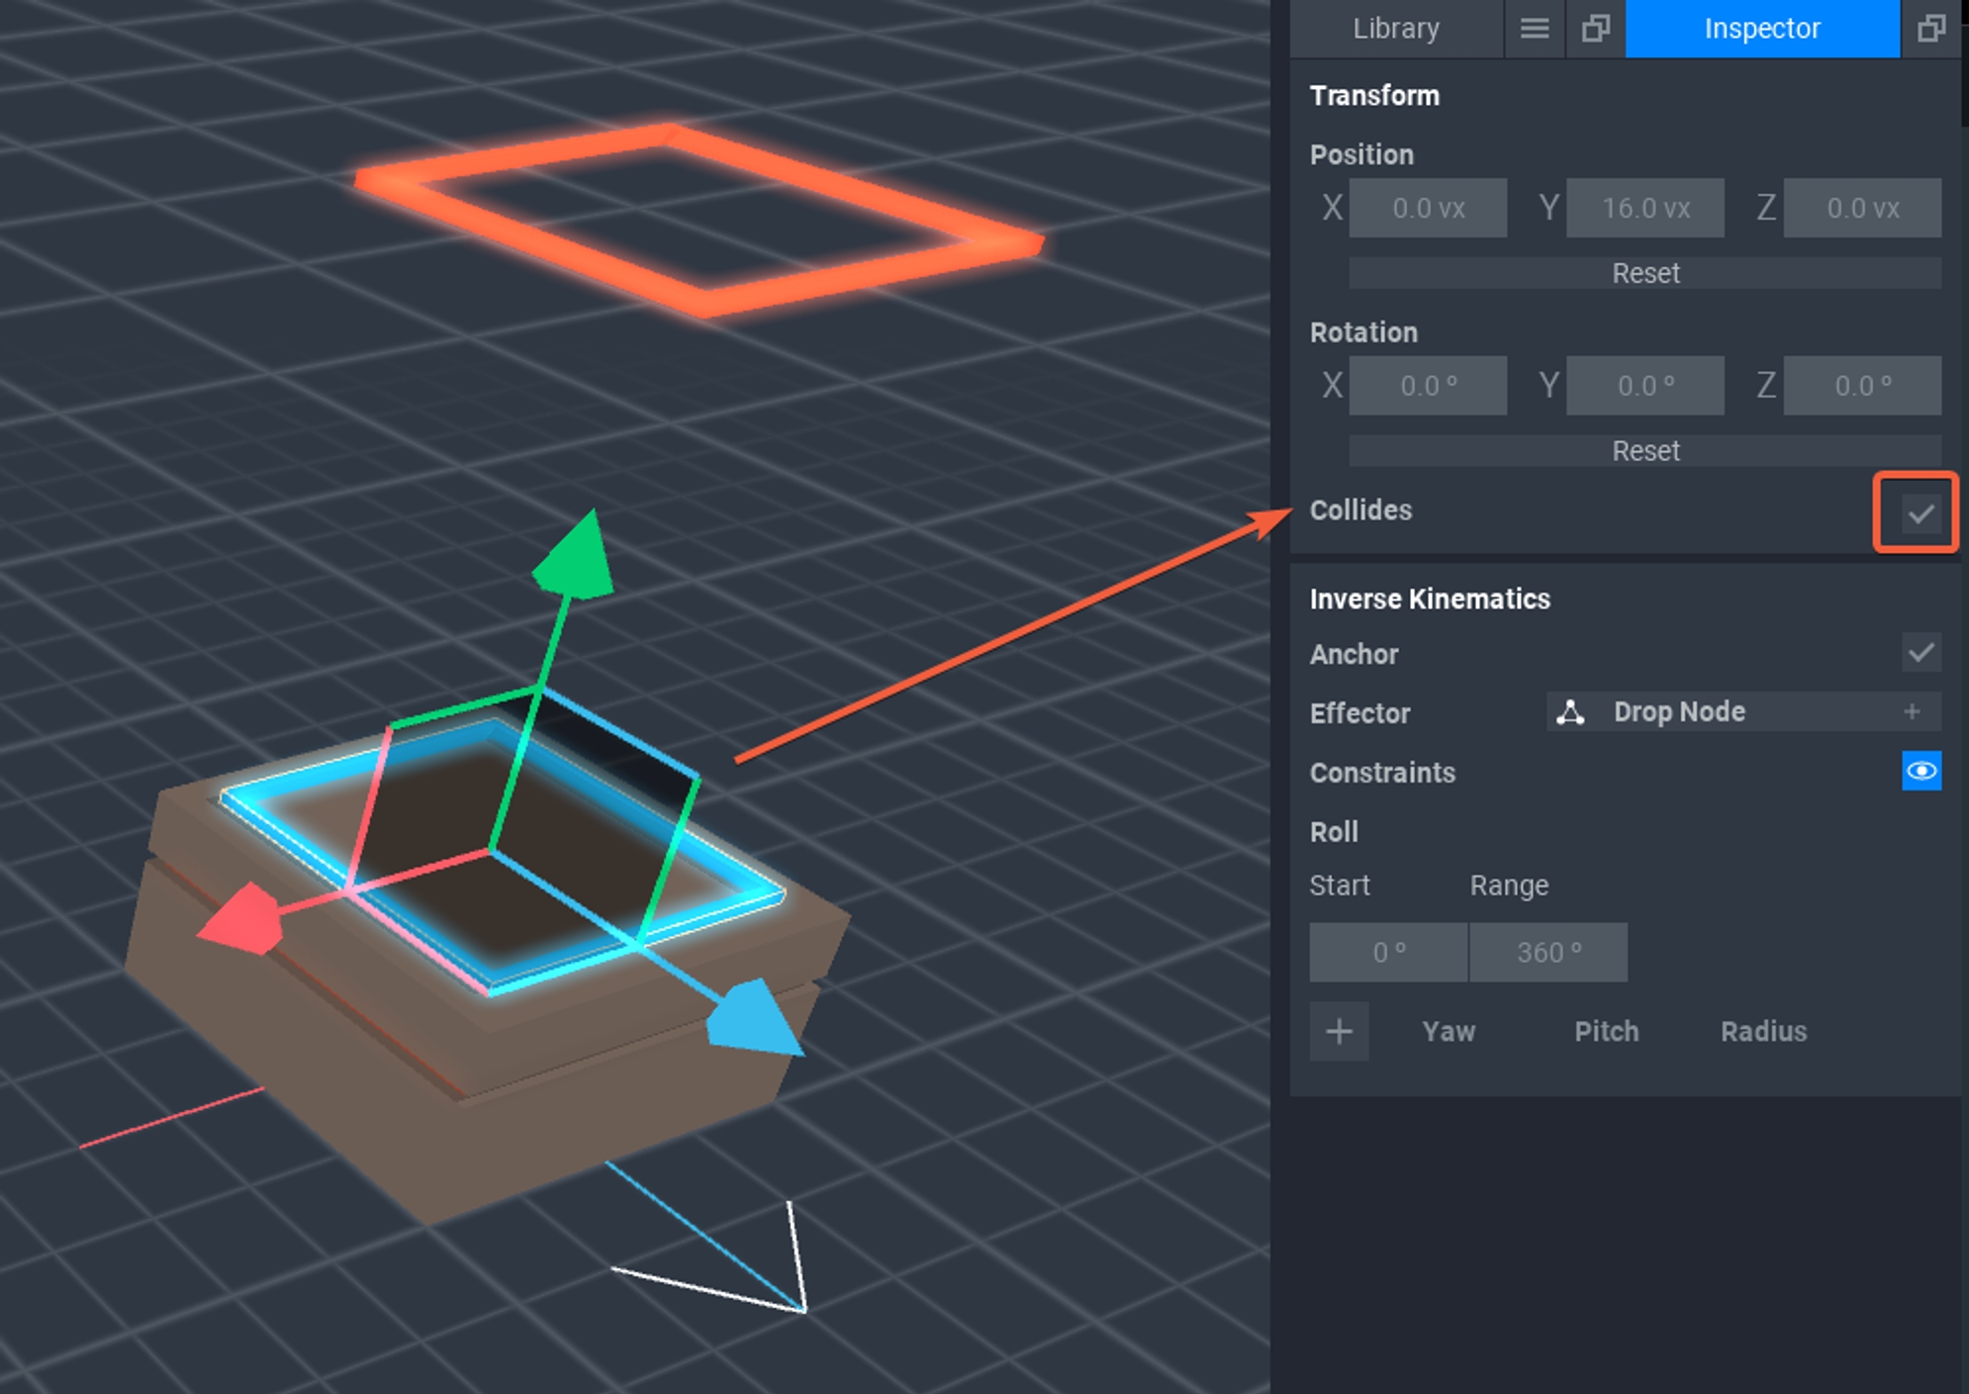Click the plus icon in Drop Node field
This screenshot has height=1394, width=1969.
click(x=1912, y=711)
